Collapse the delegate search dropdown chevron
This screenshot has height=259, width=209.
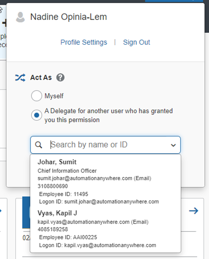(x=173, y=145)
